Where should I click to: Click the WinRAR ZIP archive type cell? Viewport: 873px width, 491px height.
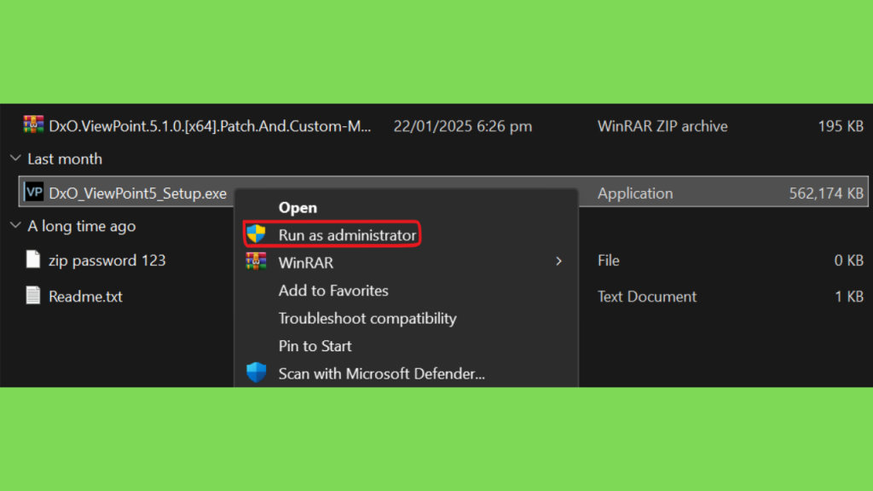click(662, 126)
